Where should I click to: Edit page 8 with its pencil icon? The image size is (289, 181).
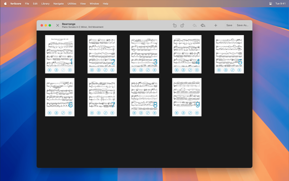pyautogui.click(x=148, y=113)
